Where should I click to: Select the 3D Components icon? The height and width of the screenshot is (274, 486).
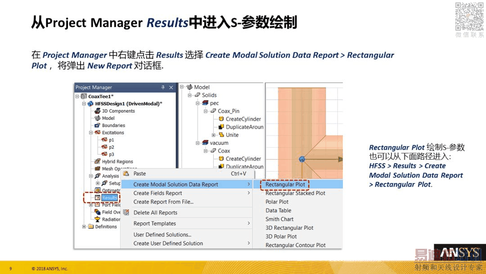[97, 111]
